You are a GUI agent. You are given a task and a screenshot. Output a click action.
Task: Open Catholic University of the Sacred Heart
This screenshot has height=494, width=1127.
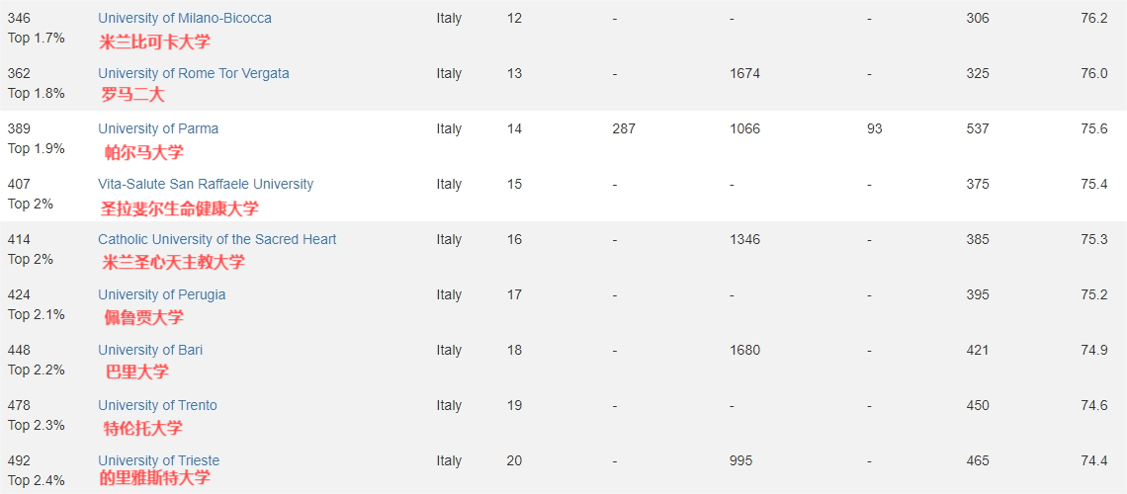click(217, 239)
